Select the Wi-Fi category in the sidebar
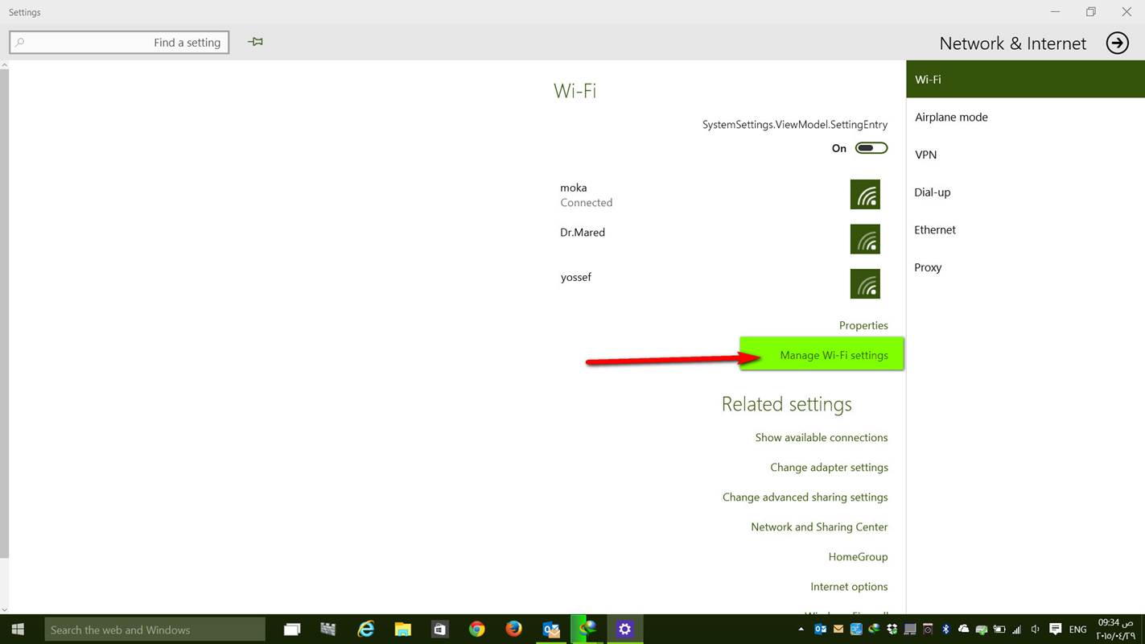1145x644 pixels. point(1025,79)
